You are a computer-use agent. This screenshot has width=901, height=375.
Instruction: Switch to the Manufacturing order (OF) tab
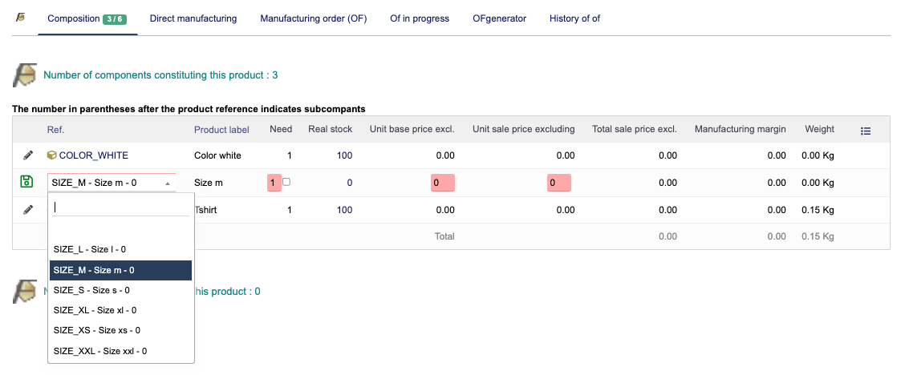(x=313, y=18)
